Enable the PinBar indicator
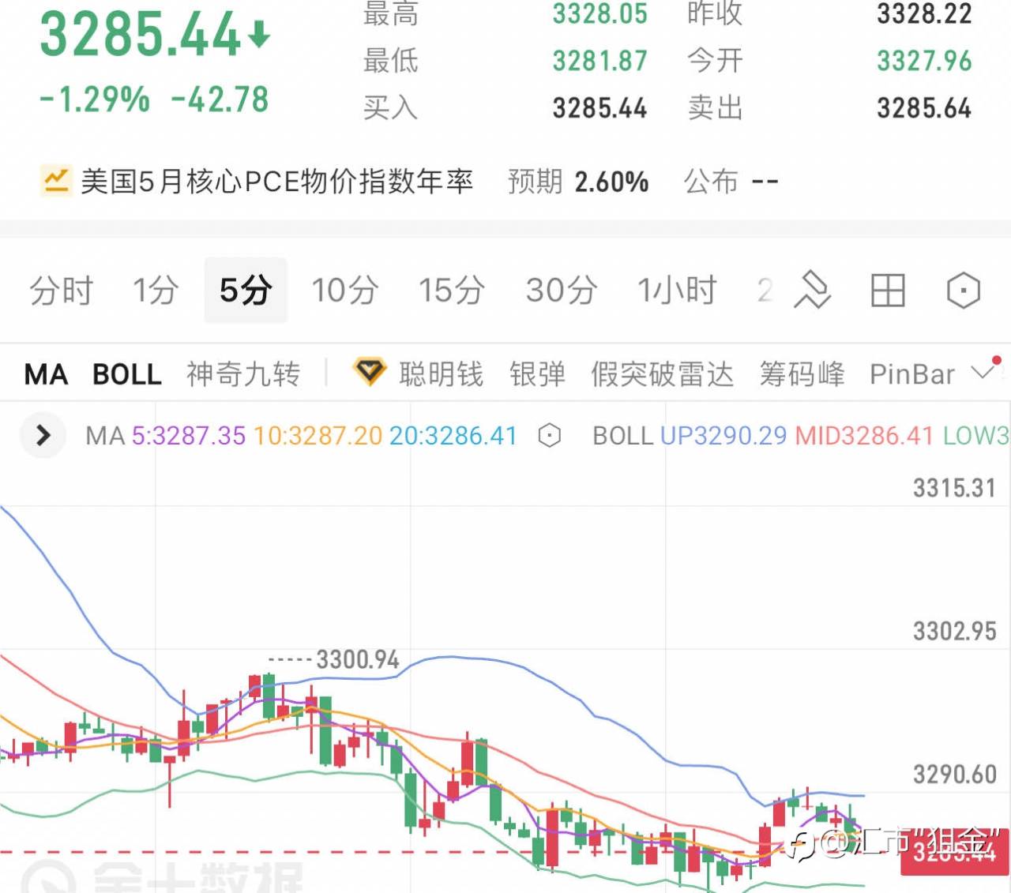 [x=912, y=373]
